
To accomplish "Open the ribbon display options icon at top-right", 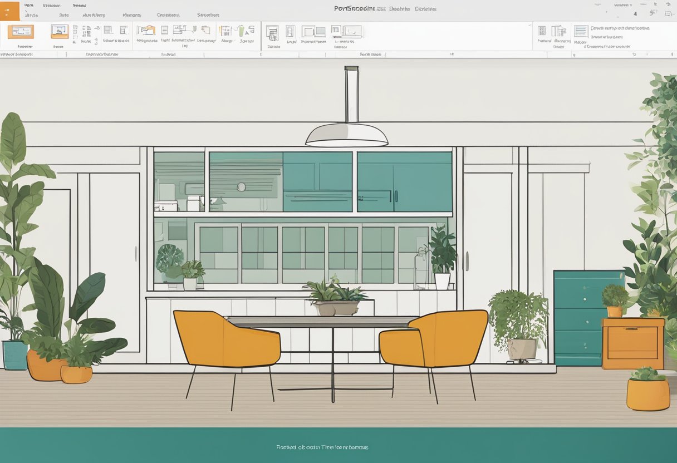I will [669, 13].
